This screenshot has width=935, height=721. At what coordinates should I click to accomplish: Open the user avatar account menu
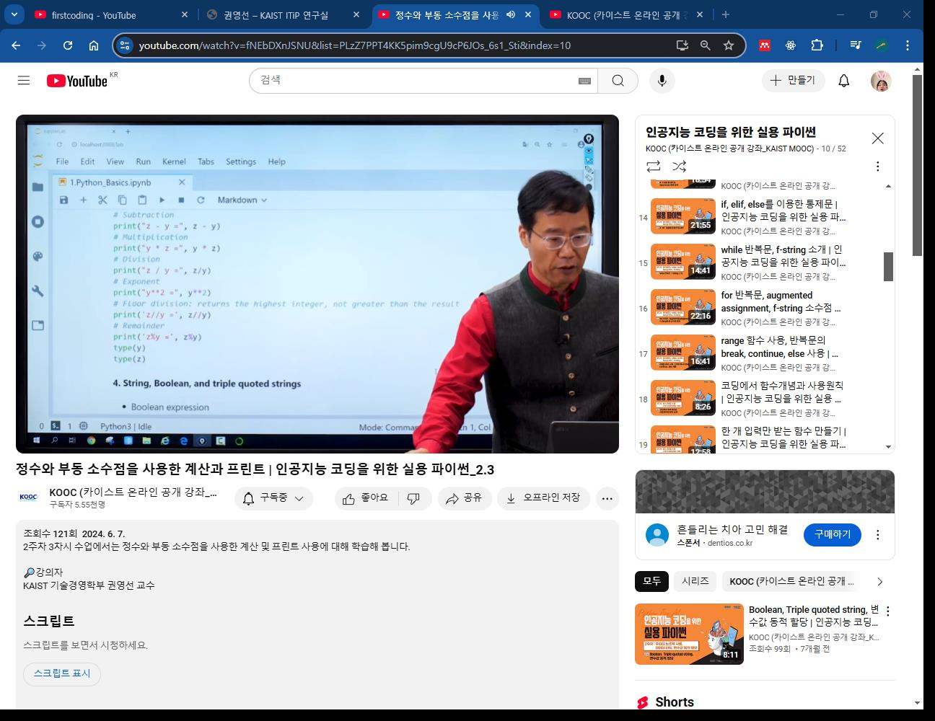(x=881, y=81)
